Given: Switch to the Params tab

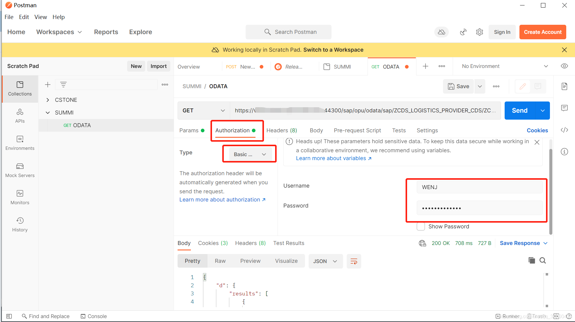Looking at the screenshot, I should pyautogui.click(x=192, y=130).
